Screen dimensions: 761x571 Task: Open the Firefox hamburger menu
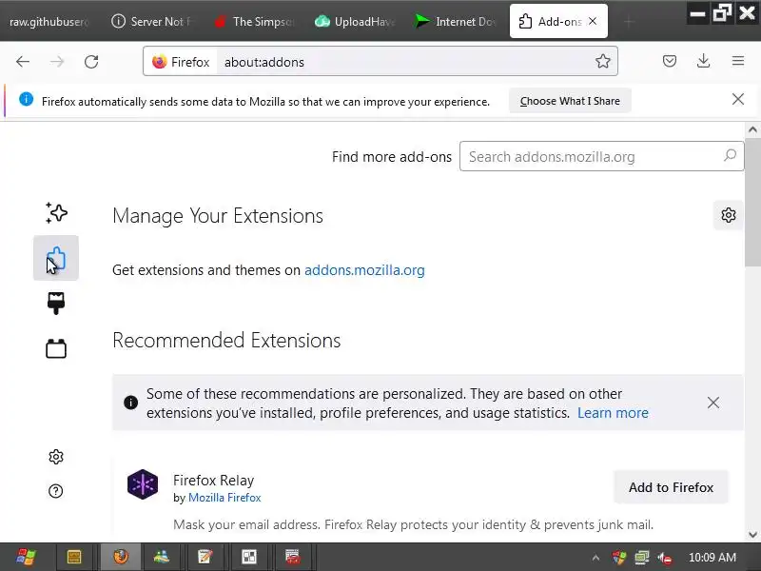[x=738, y=61]
